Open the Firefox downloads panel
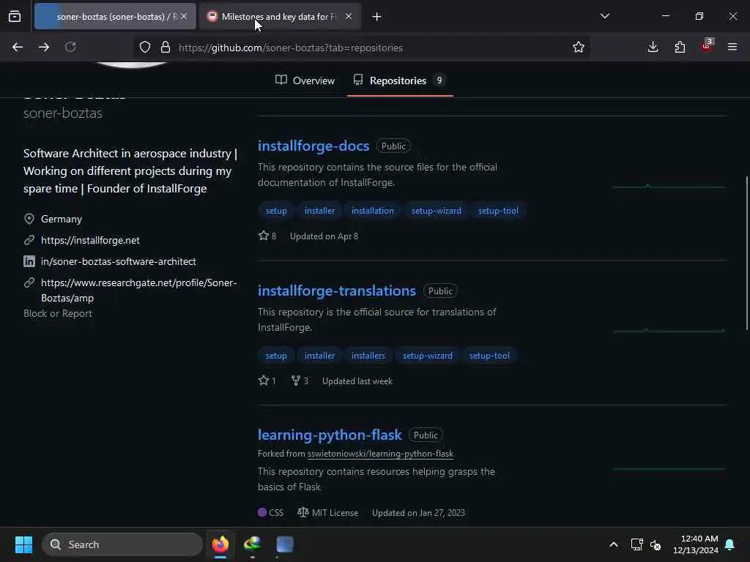 [x=653, y=47]
